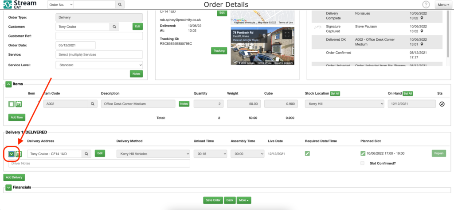This screenshot has width=454, height=210.
Task: Open the Unload Time dropdown
Action: coord(210,154)
